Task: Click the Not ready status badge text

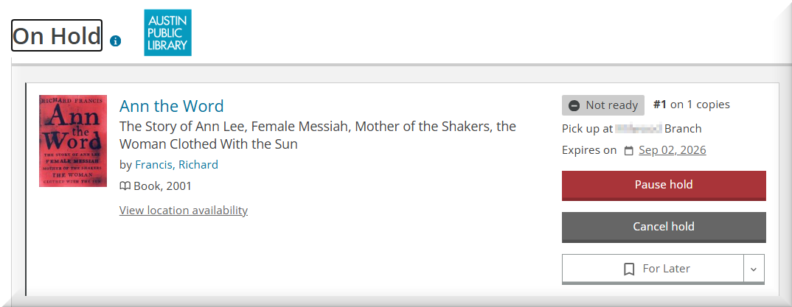Action: (611, 105)
